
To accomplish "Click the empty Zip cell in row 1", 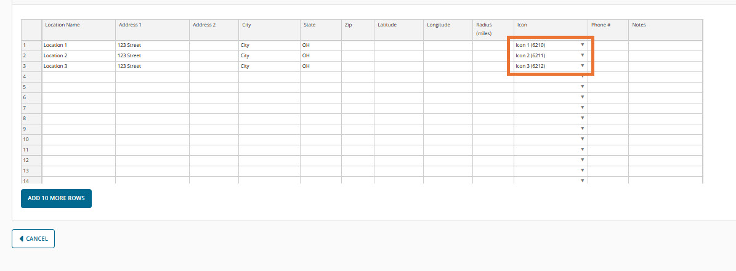I will click(357, 46).
